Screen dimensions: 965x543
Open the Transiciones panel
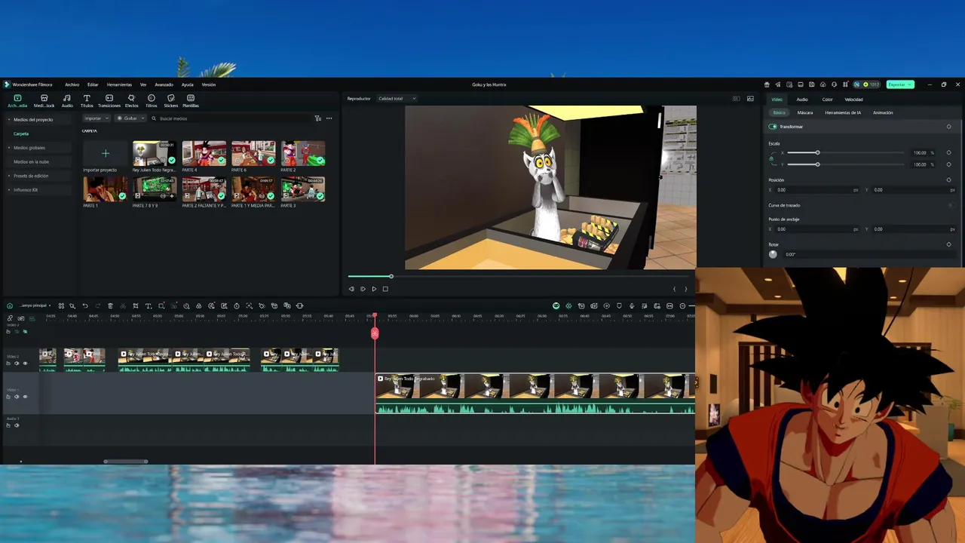109,100
